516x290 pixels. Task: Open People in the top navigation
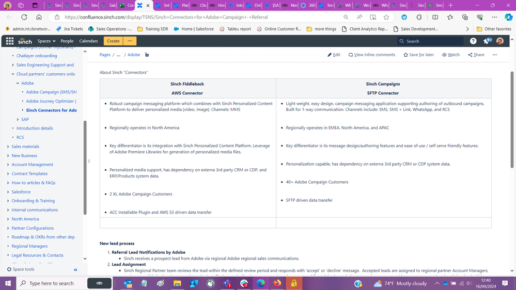point(67,41)
